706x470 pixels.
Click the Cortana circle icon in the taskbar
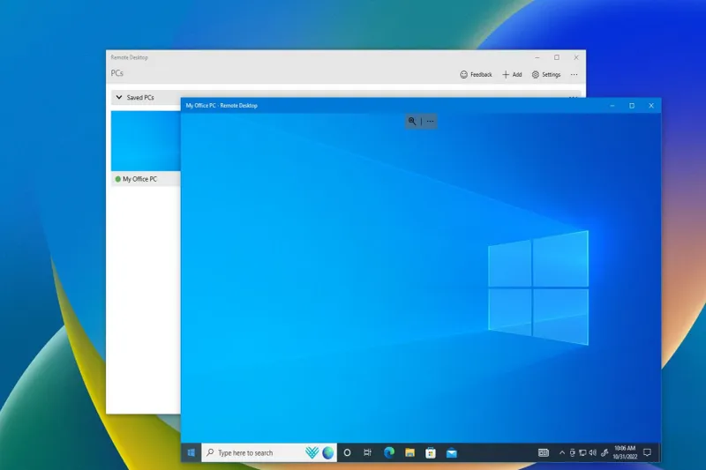point(347,452)
